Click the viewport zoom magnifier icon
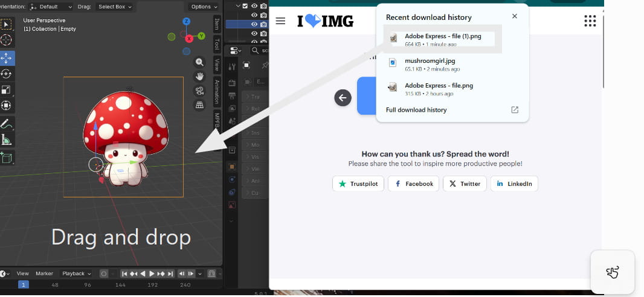Viewport: 644px width, 297px height. coord(199,62)
